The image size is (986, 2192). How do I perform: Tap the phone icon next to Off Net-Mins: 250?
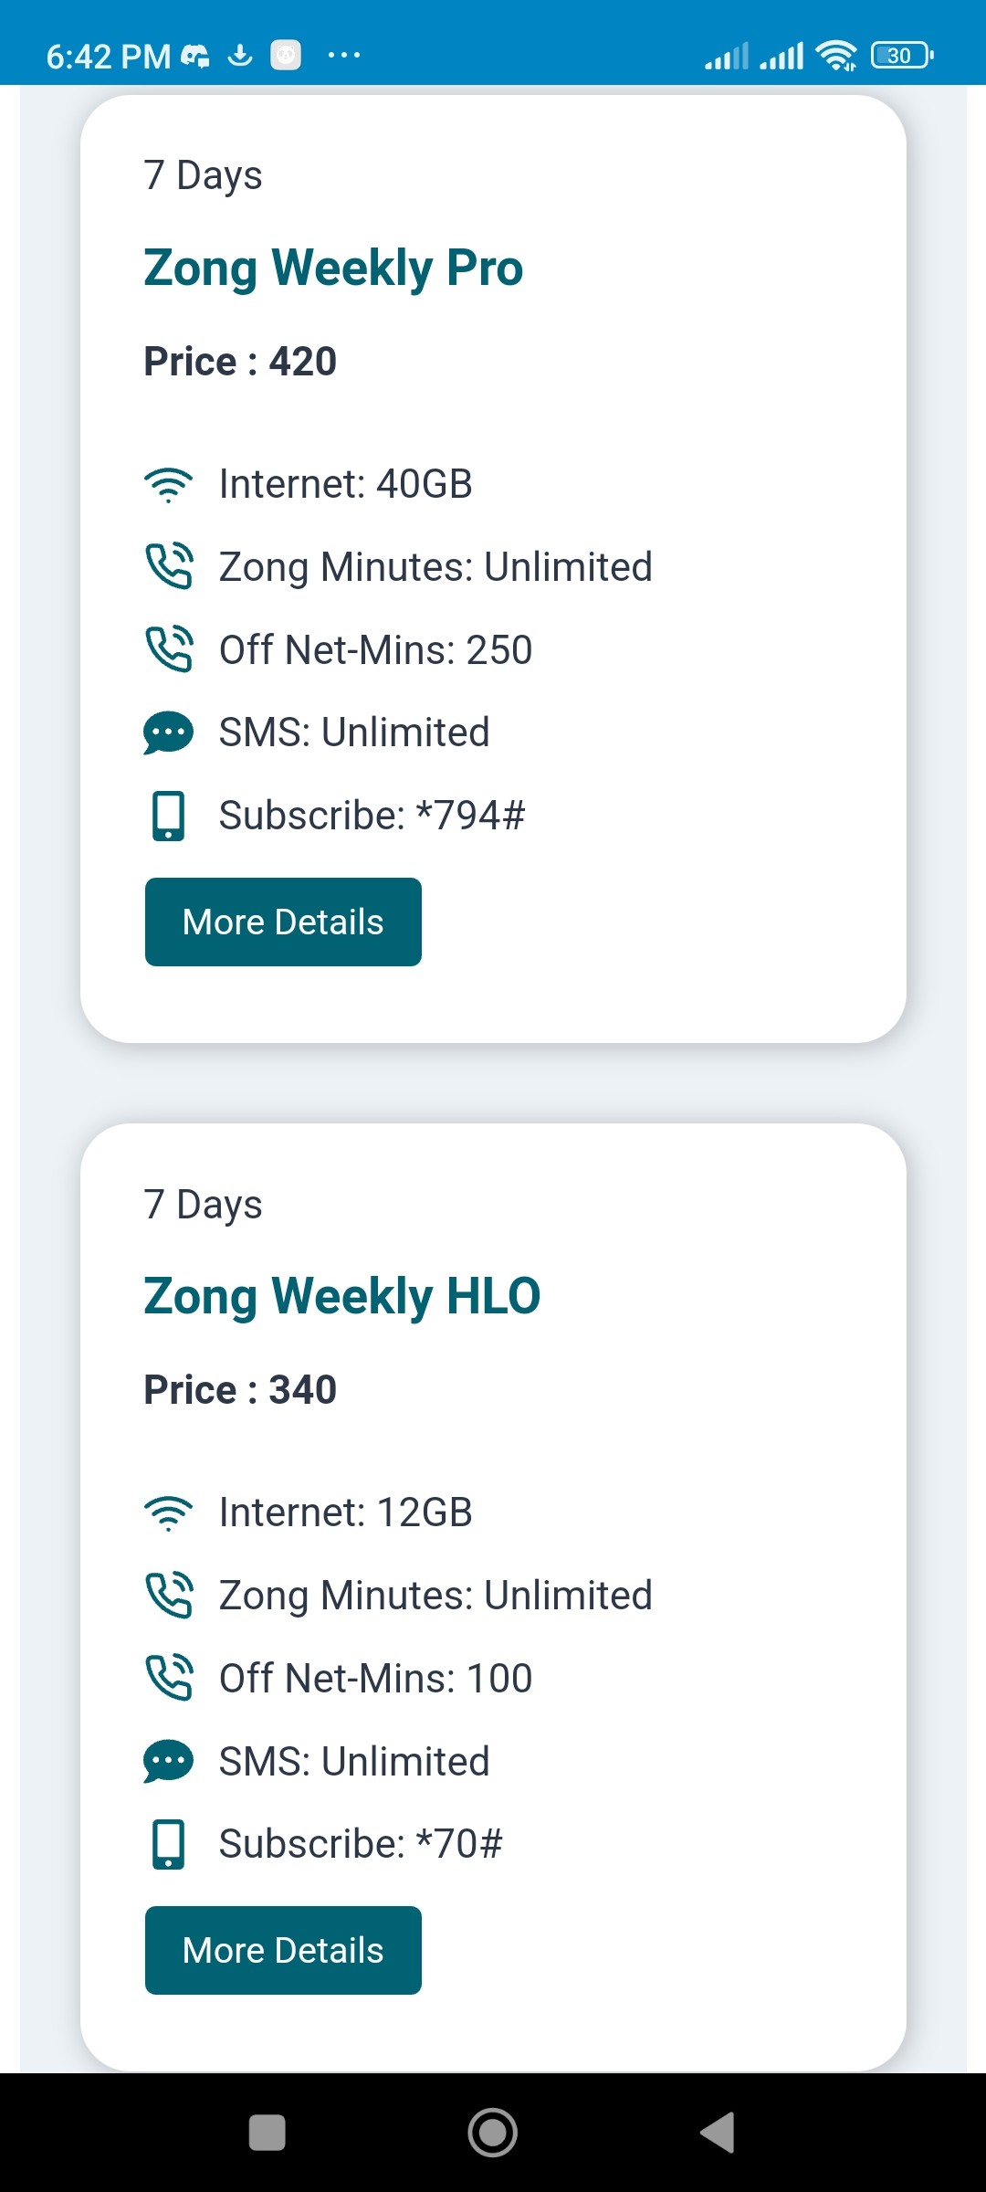pyautogui.click(x=169, y=649)
